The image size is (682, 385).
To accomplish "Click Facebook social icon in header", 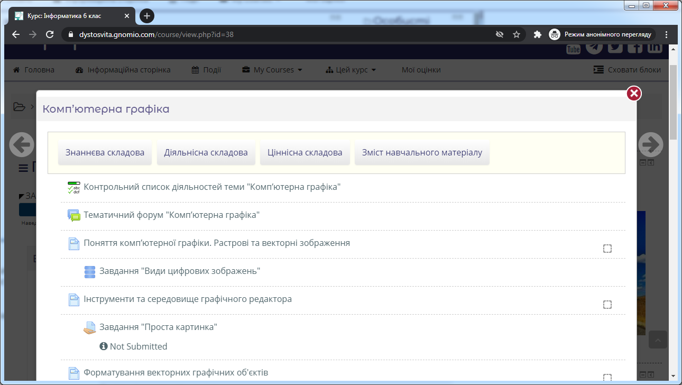I will point(635,48).
